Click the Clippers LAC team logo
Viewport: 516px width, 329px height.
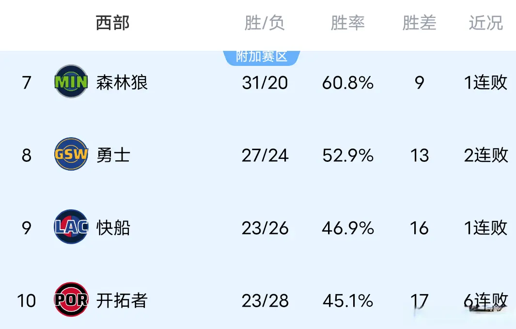71,227
